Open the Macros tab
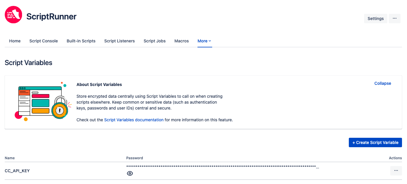The width and height of the screenshot is (407, 184). [182, 41]
